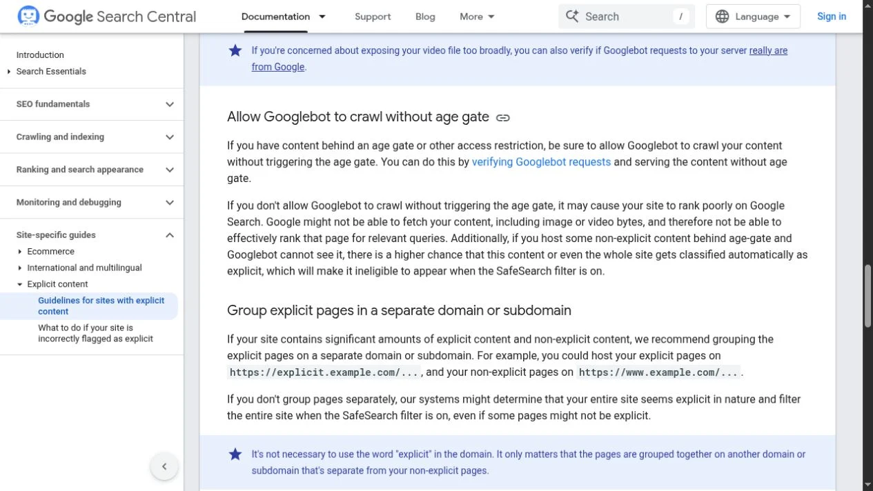Image resolution: width=873 pixels, height=491 pixels.
Task: Click the Google Search Central logo
Action: 106,17
